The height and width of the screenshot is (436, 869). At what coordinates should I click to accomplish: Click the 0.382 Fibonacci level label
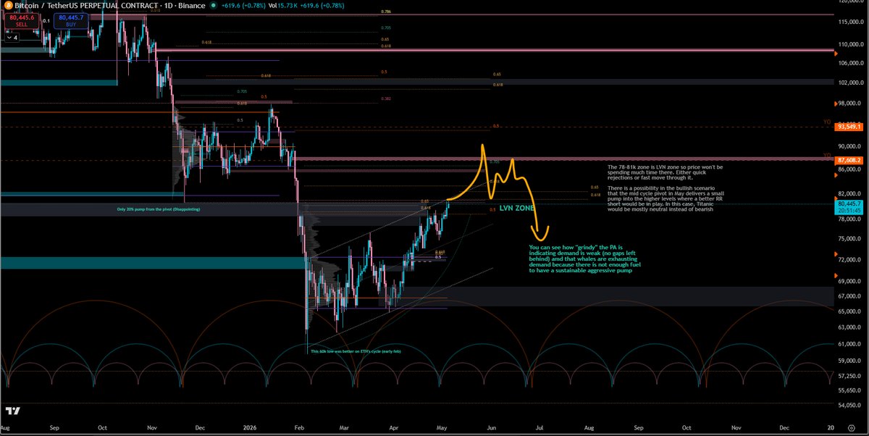pyautogui.click(x=386, y=98)
